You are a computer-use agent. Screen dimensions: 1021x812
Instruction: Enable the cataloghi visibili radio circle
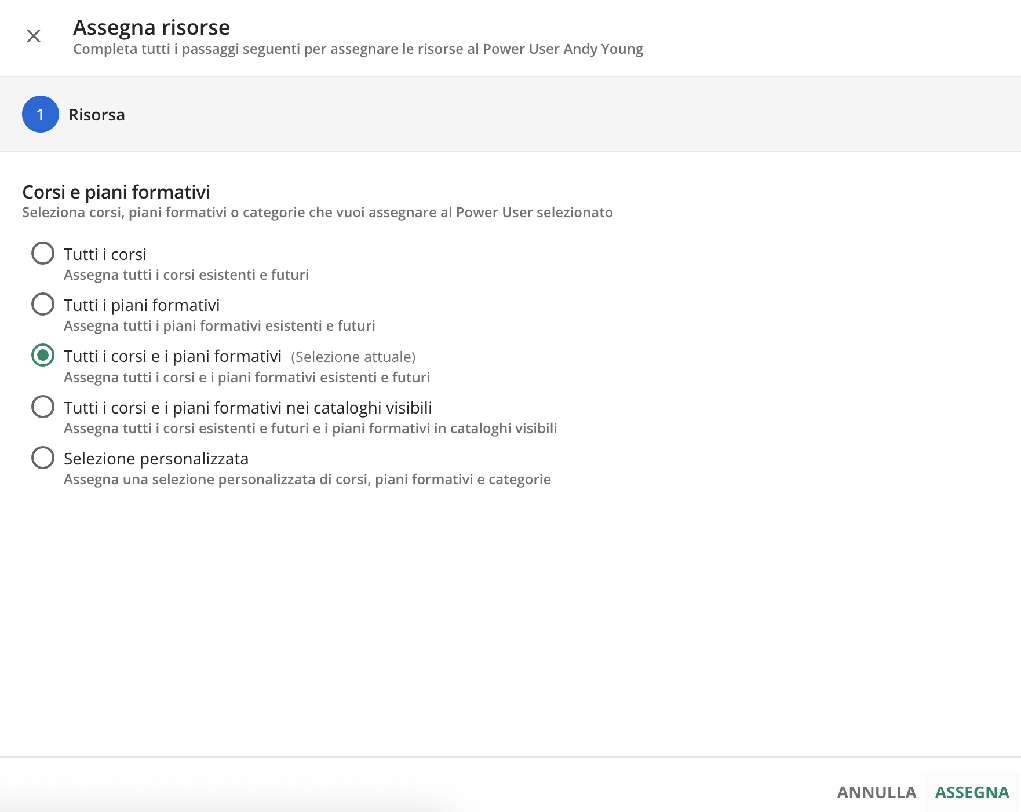[43, 407]
